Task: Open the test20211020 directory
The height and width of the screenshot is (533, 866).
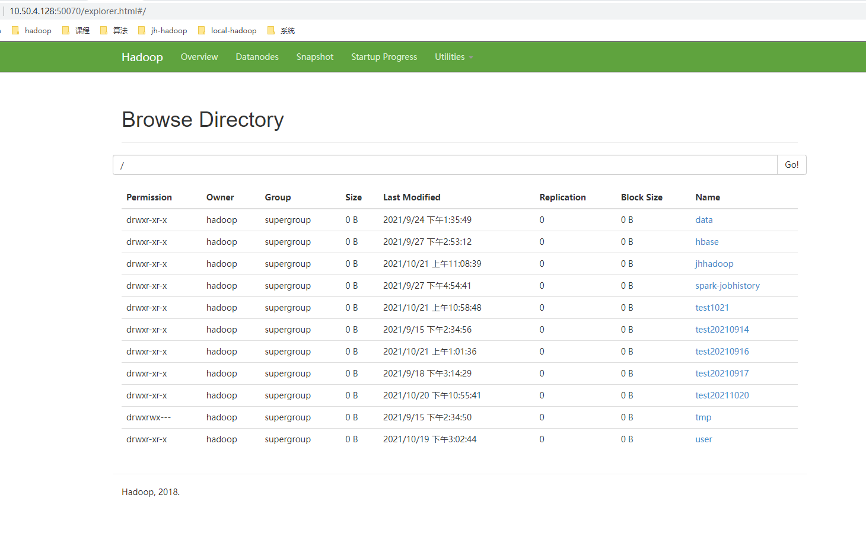Action: (722, 395)
